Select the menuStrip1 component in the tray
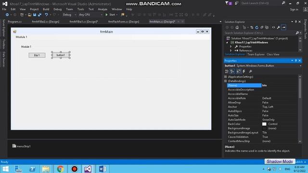Image resolution: width=308 pixels, height=173 pixels. (x=21, y=146)
